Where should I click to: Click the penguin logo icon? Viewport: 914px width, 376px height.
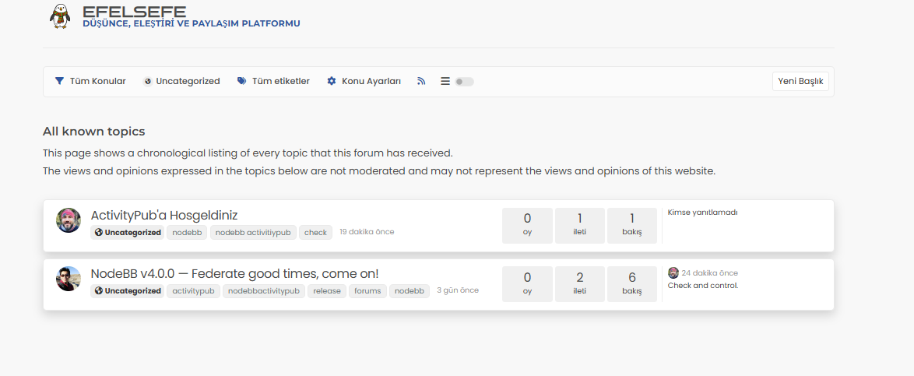click(60, 16)
